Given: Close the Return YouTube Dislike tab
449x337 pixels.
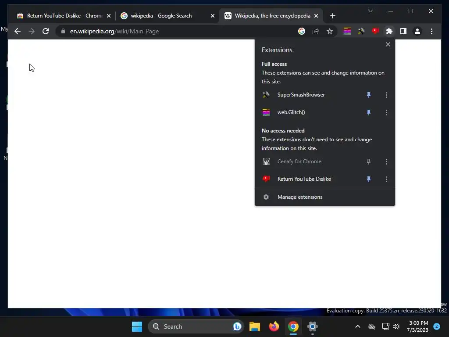Looking at the screenshot, I should coord(109,16).
